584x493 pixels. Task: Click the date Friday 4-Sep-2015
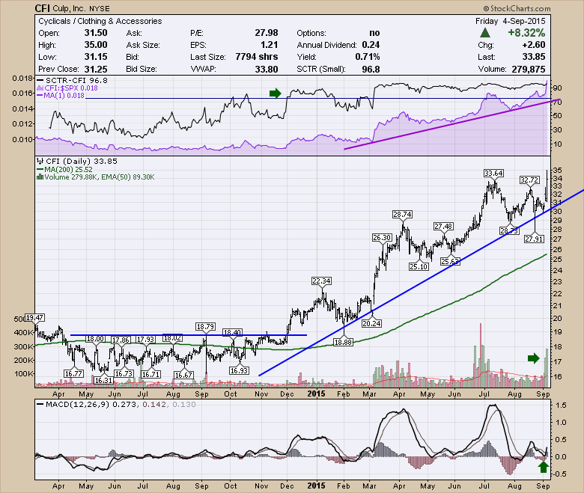click(511, 21)
